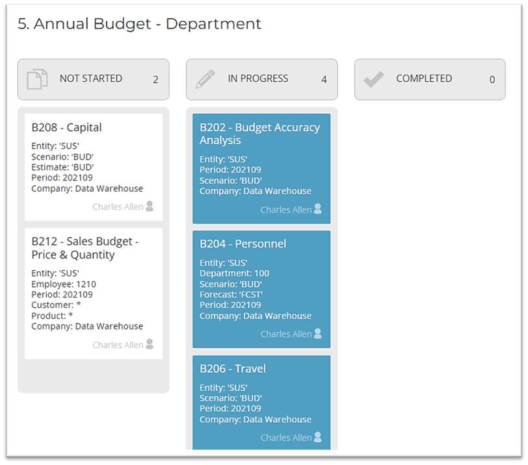Viewport: 528px width, 465px height.
Task: Open B212 - Sales Budget Price & Quantity
Action: click(85, 248)
